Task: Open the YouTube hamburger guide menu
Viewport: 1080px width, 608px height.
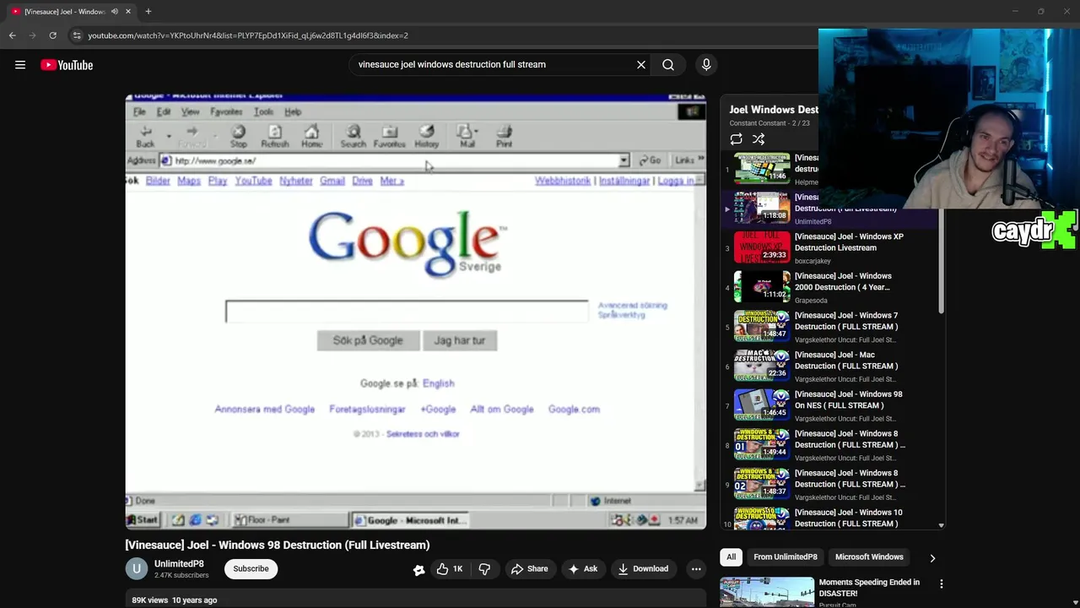Action: pyautogui.click(x=20, y=65)
